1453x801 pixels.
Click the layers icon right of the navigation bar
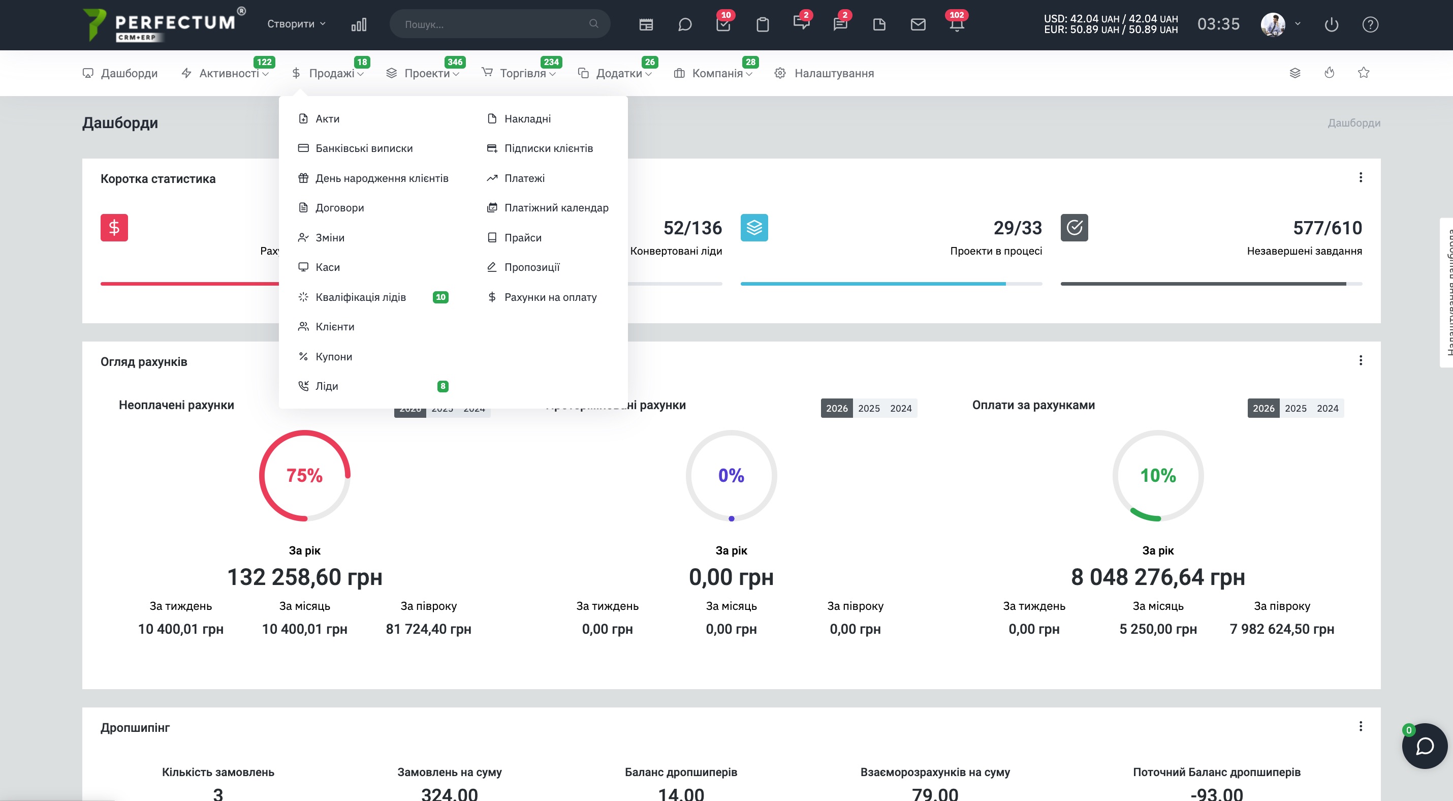coord(1295,73)
